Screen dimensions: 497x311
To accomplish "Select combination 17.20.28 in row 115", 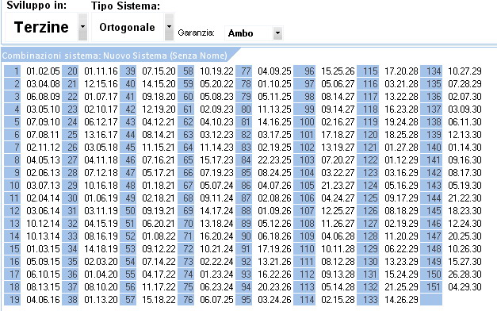I will pyautogui.click(x=401, y=71).
